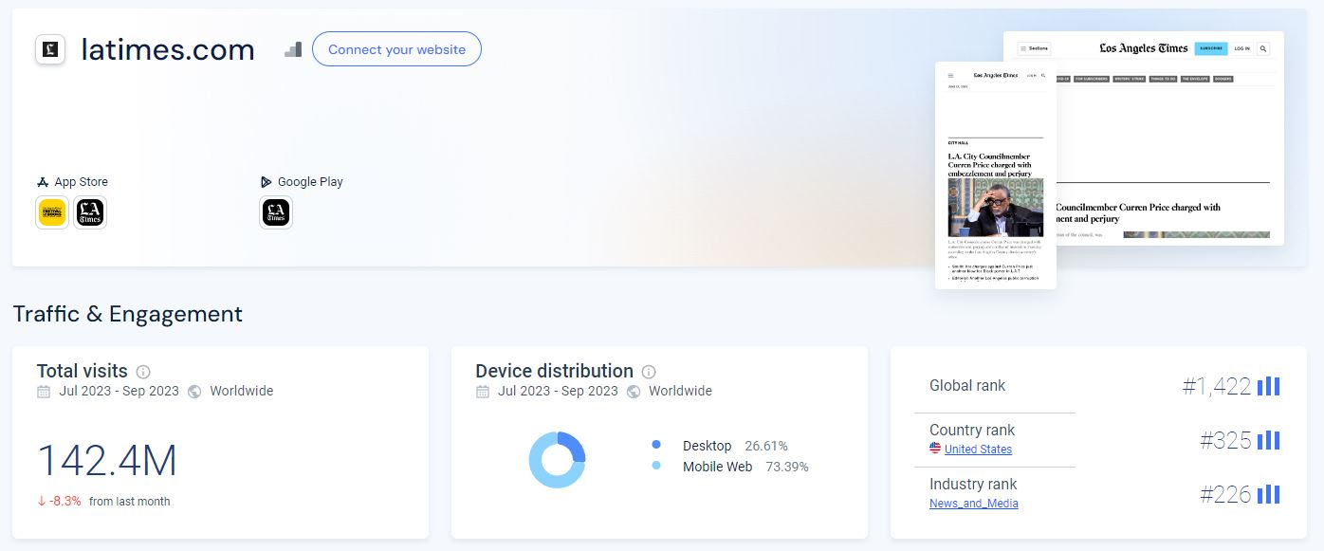Click the -8.3% change indicator
This screenshot has height=551, width=1324.
(60, 501)
